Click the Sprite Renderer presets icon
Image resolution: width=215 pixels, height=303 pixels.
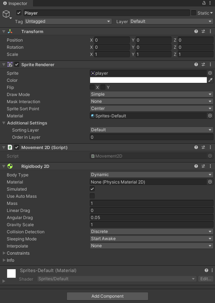203,64
